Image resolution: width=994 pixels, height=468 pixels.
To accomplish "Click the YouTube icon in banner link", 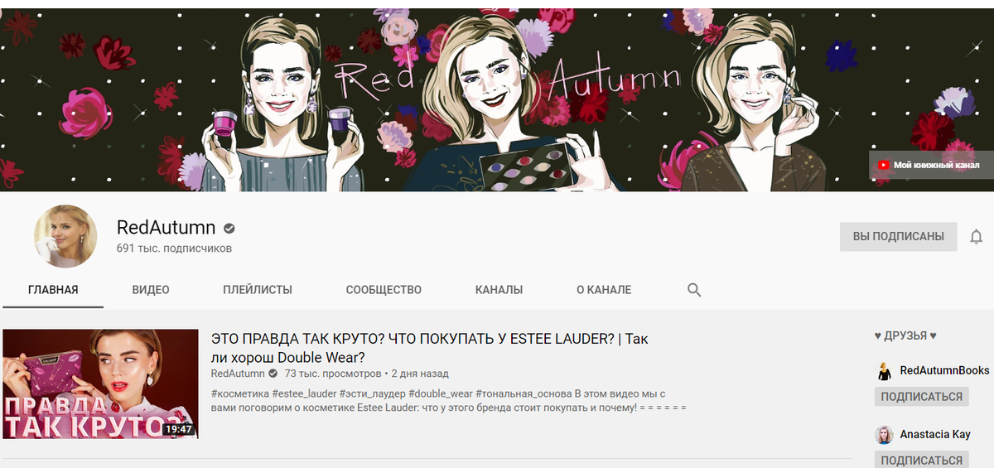I will 884,166.
